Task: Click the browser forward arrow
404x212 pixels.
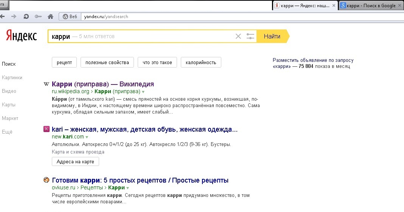Action: click(x=14, y=17)
